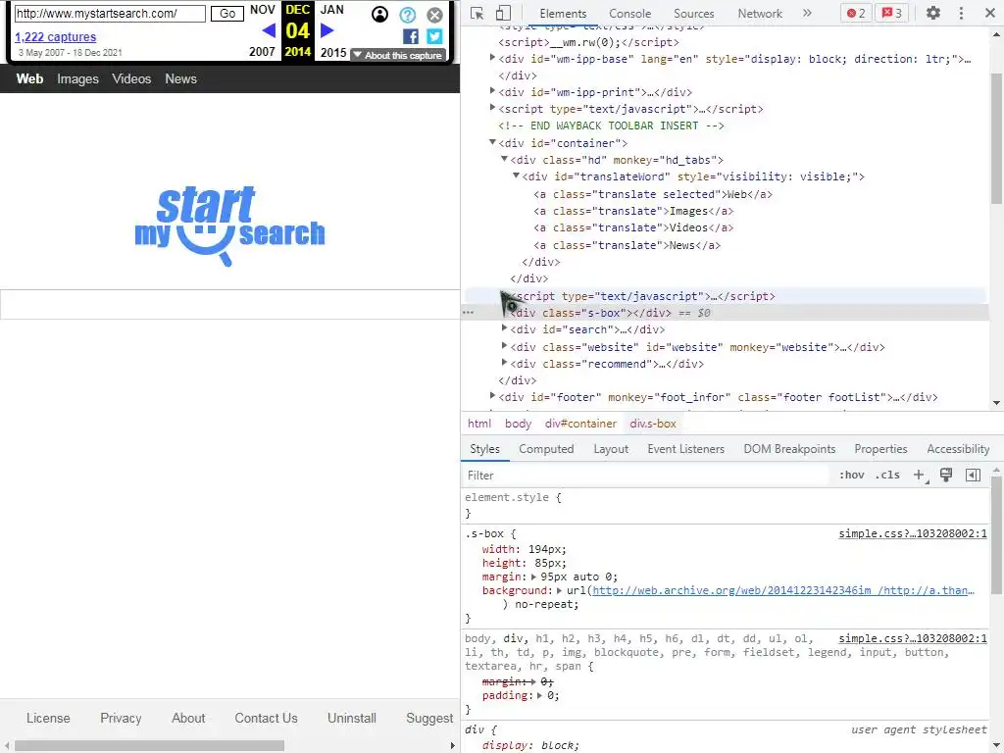Viewport: 1004px width, 753px height.
Task: Select the Styles tab
Action: pyautogui.click(x=484, y=449)
